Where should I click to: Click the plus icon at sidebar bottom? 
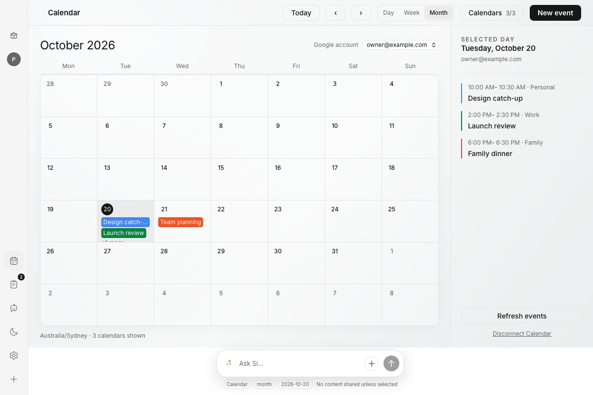(x=14, y=379)
